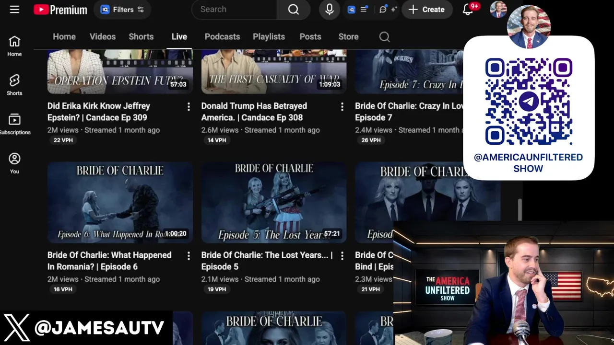This screenshot has width=614, height=345.
Task: Open 'Bride Of Charlie: Crazy In Love' title
Action: click(409, 112)
